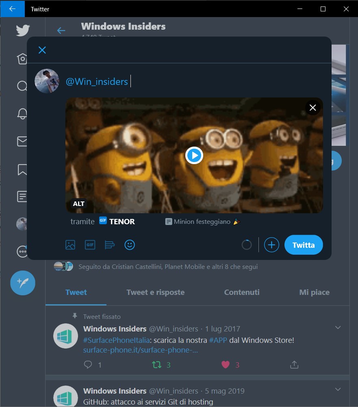Switch to the Contenuti tab
The height and width of the screenshot is (407, 358).
[x=242, y=292]
